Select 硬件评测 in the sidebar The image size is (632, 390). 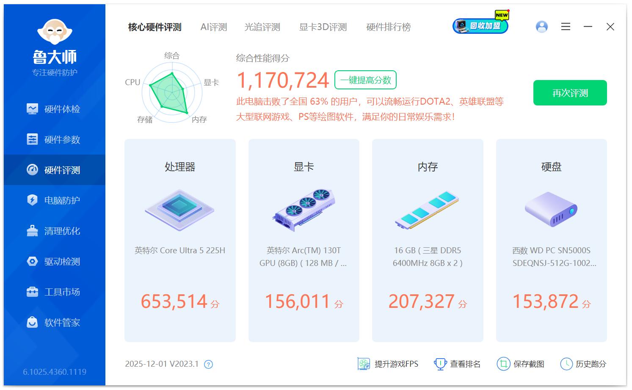pos(55,170)
